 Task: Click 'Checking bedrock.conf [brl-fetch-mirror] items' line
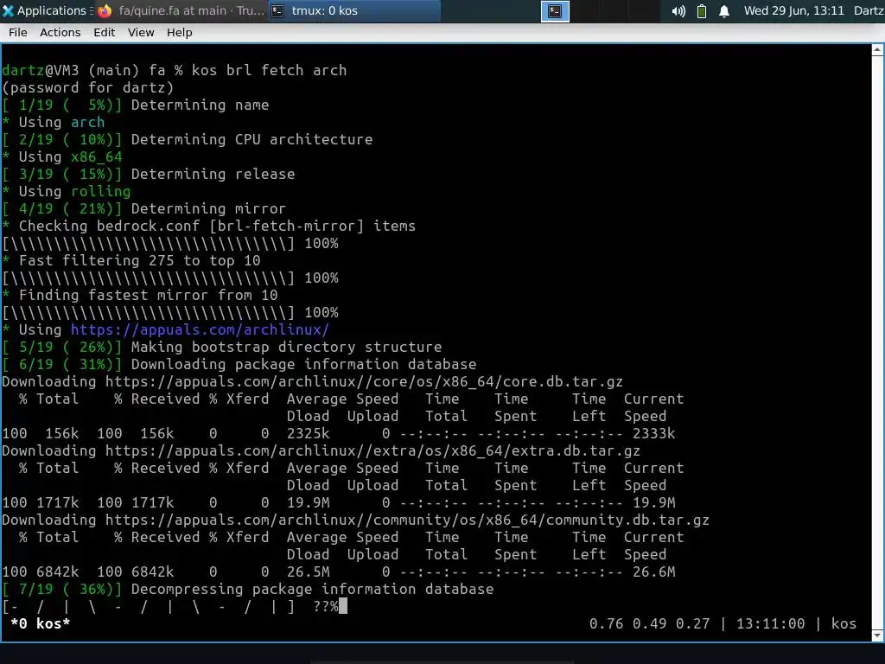point(208,226)
